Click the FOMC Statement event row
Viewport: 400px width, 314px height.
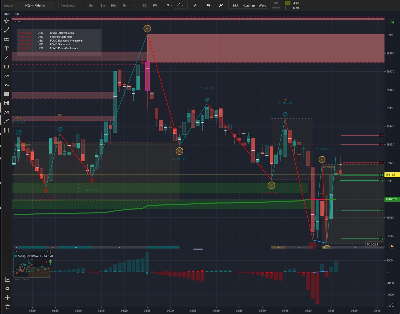click(59, 44)
